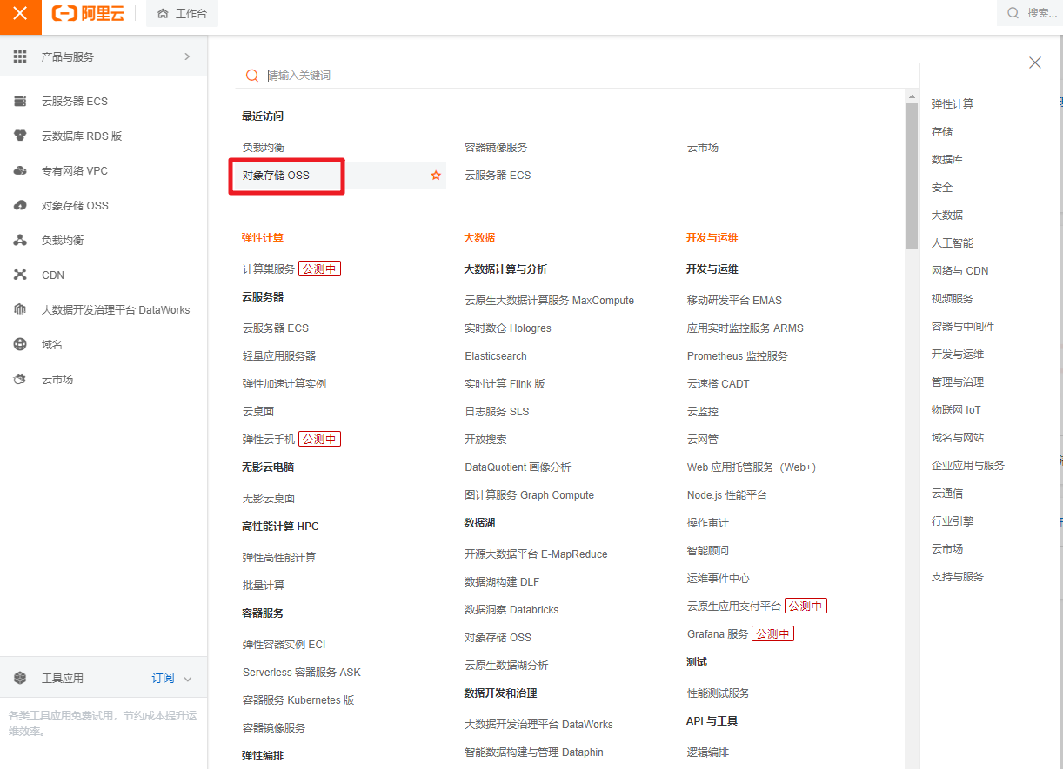Jump to 人工智能 category in right index
The image size is (1063, 769).
[953, 243]
